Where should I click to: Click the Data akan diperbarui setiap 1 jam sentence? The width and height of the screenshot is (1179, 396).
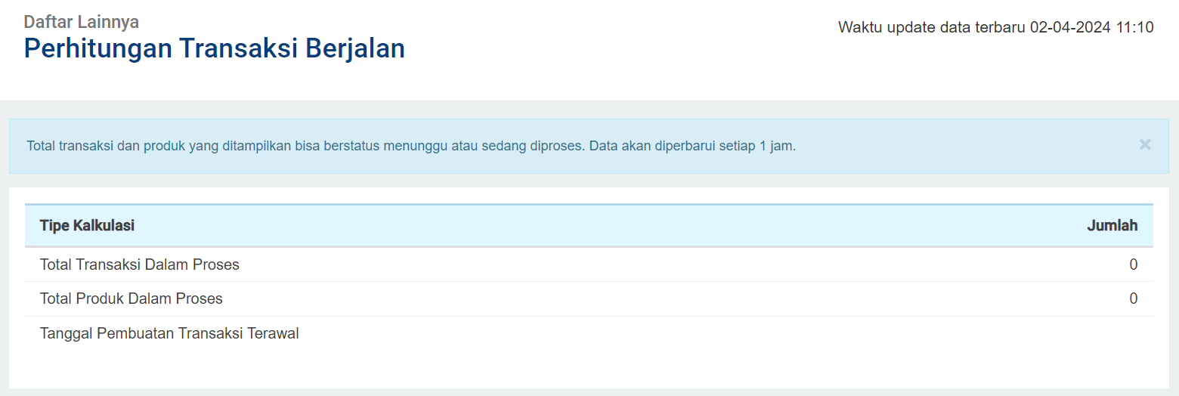692,146
